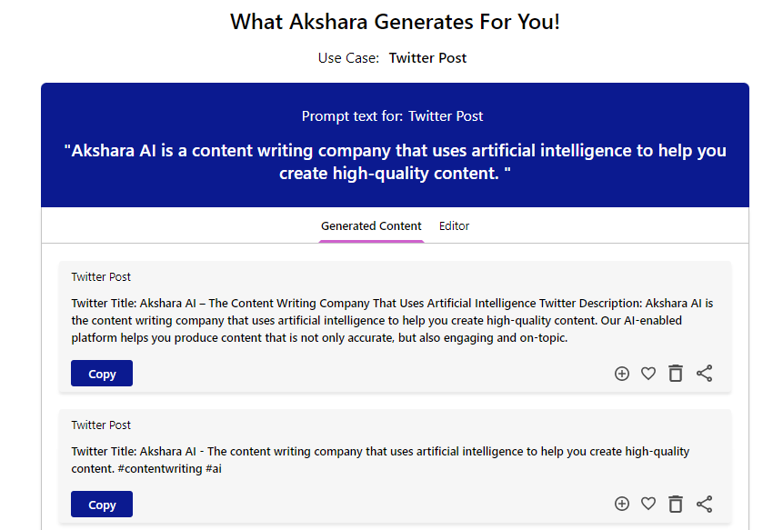Click the plus icon on first Twitter post
The image size is (783, 530).
(x=622, y=374)
